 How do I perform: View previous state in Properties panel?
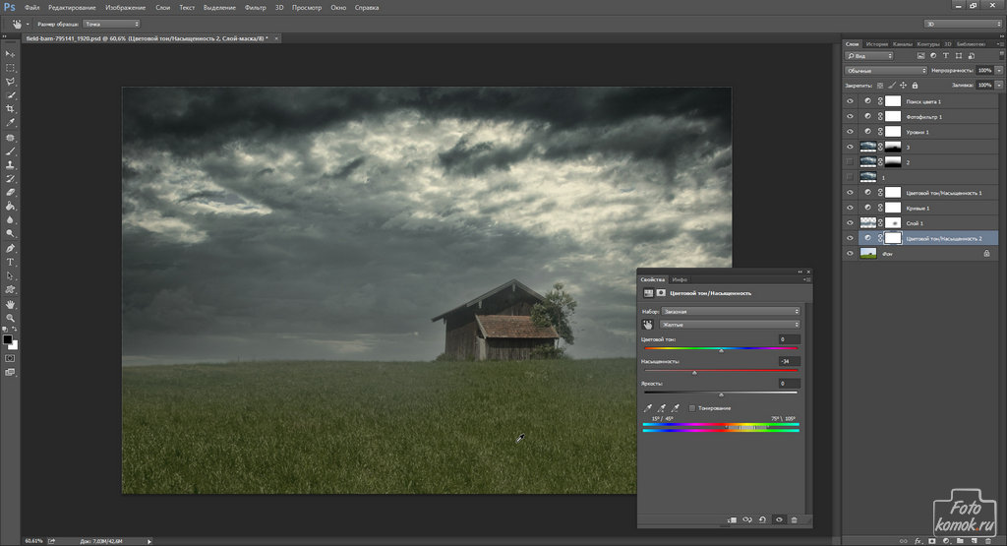click(747, 519)
